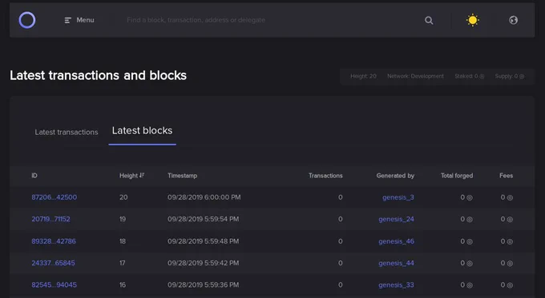Click fees currency icon for genesis_46 row
This screenshot has width=545, height=298.
[510, 241]
